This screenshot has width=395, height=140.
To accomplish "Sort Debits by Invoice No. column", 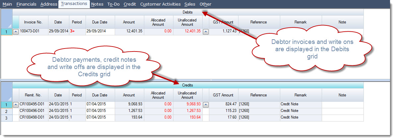I will click(x=33, y=22).
